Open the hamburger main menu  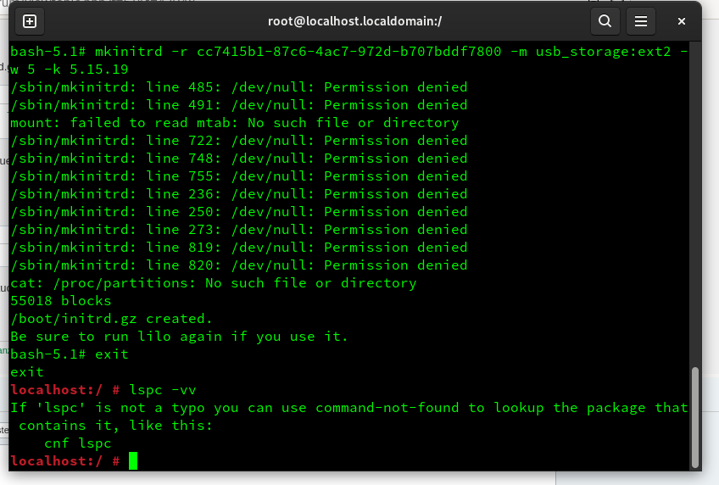641,21
